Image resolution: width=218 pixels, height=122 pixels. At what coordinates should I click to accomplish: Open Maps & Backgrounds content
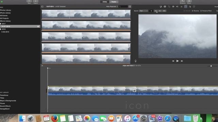pyautogui.click(x=8, y=101)
